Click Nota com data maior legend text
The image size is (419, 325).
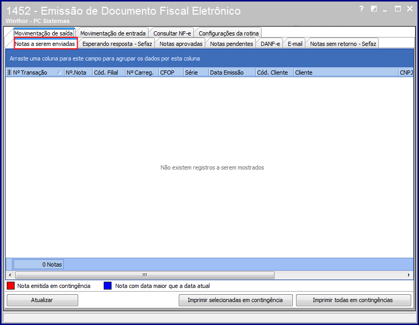pos(163,286)
